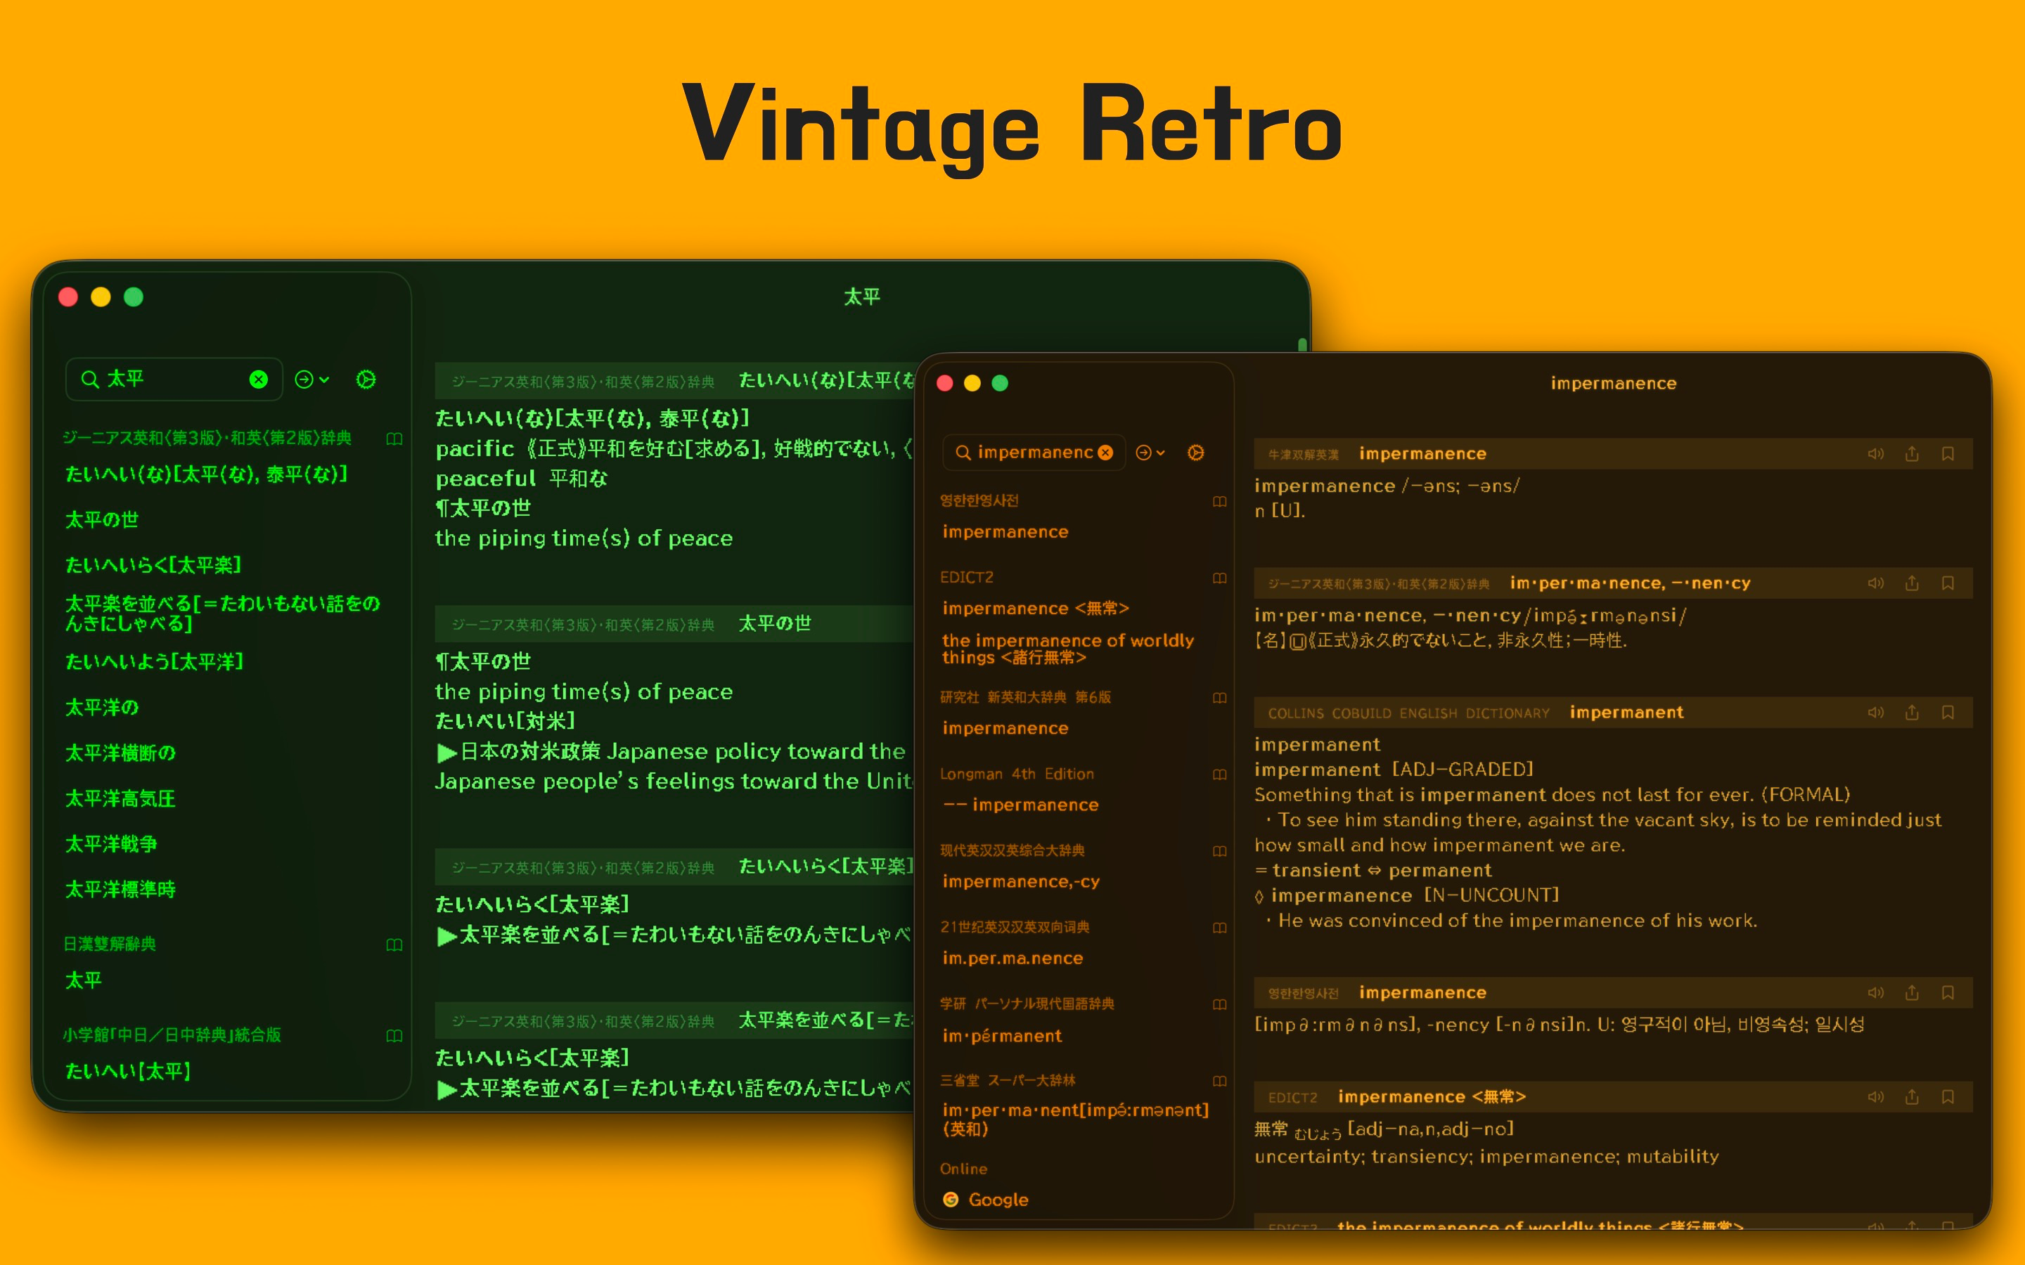Select 太平 under 日漢雙解辭典
Viewport: 2025px width, 1265px height.
click(84, 980)
